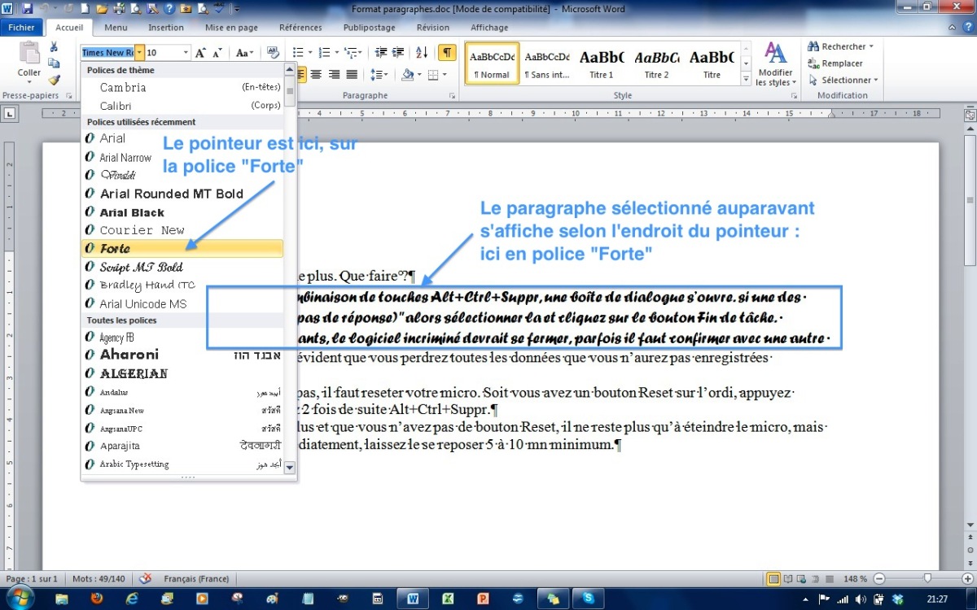Select the Courier New font in the list
977x610 pixels.
coord(182,230)
